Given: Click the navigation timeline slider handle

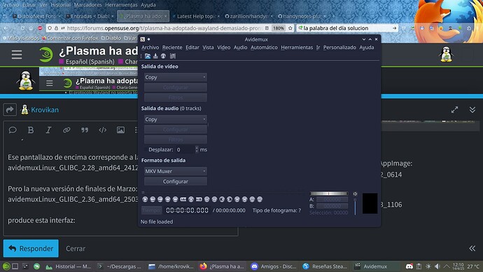Looking at the screenshot, I should pos(143,193).
